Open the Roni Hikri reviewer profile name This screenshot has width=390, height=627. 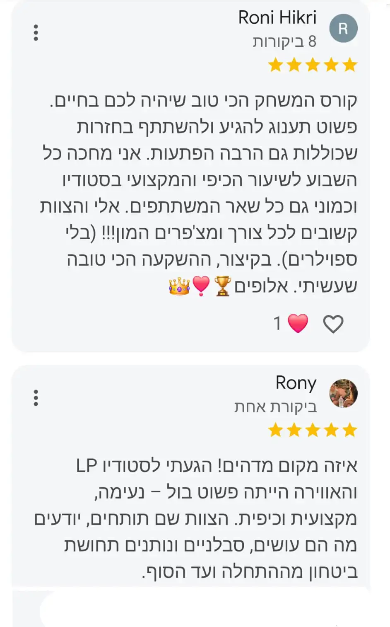point(277,18)
